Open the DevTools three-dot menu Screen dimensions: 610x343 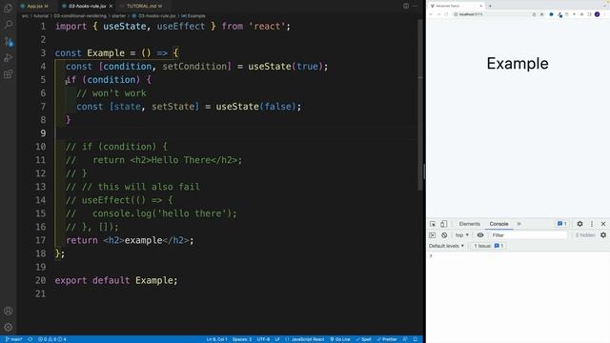(592, 224)
